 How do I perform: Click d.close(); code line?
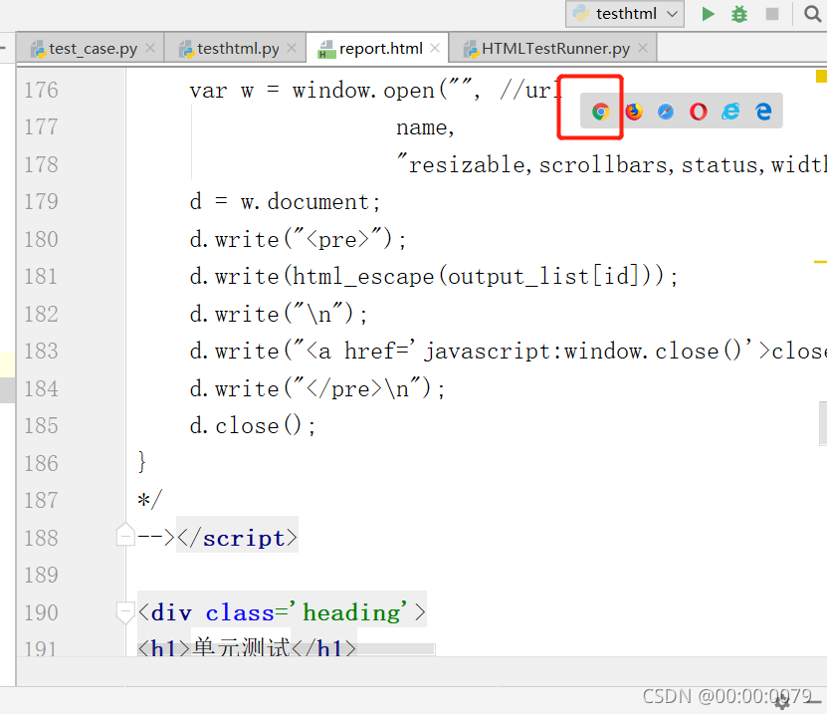coord(253,426)
